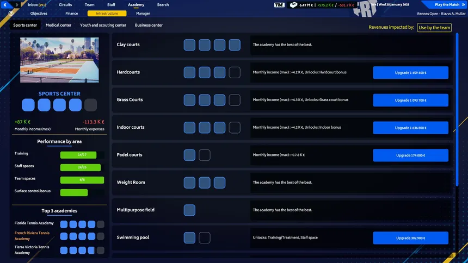Select Tierra Victoria Tennis Academy entry
The image size is (468, 263).
32,250
